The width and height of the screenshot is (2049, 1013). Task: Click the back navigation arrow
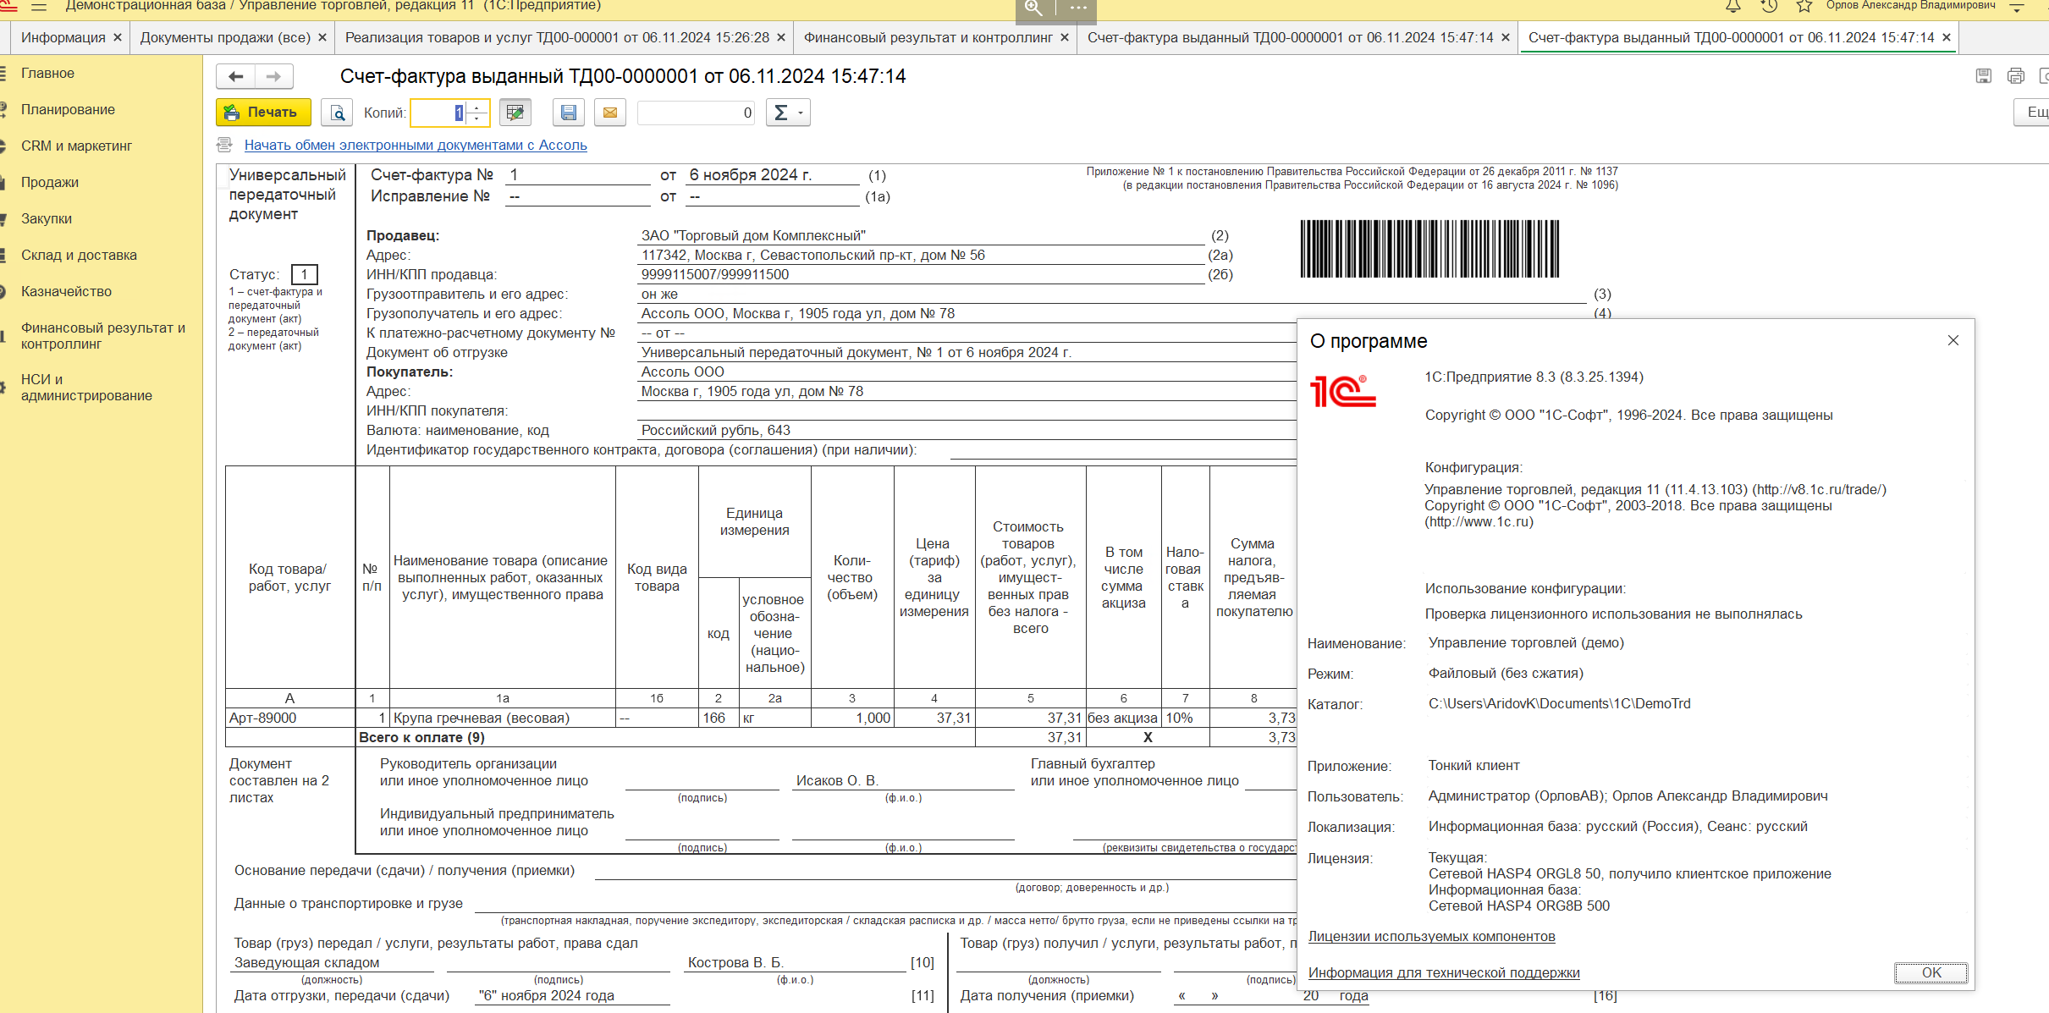click(236, 77)
